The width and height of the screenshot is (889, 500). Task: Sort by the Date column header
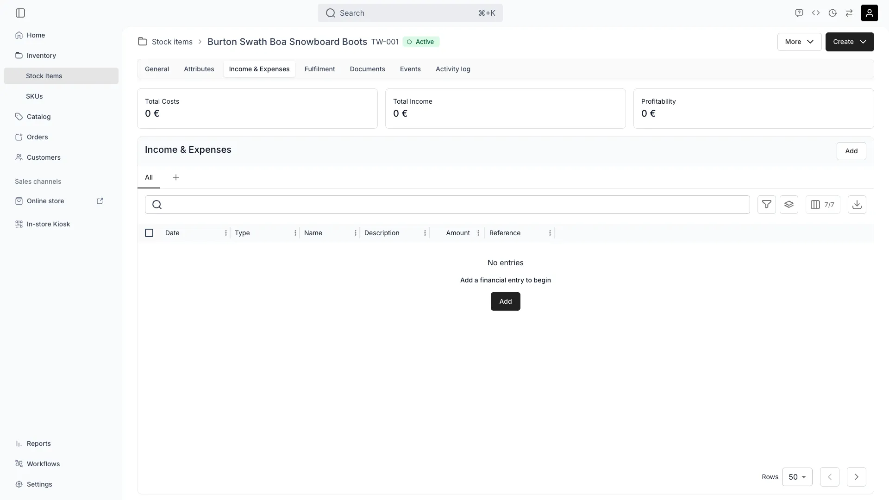coord(172,233)
